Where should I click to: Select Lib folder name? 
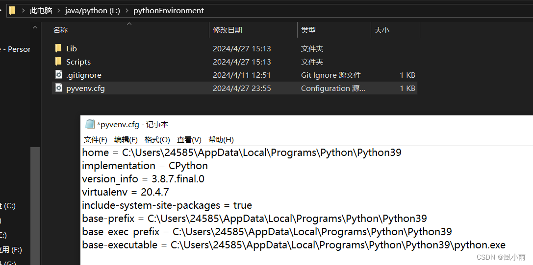pyautogui.click(x=72, y=48)
